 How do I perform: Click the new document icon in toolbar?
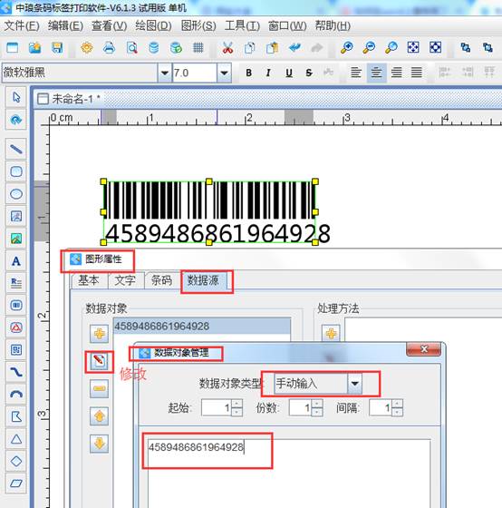[x=13, y=48]
